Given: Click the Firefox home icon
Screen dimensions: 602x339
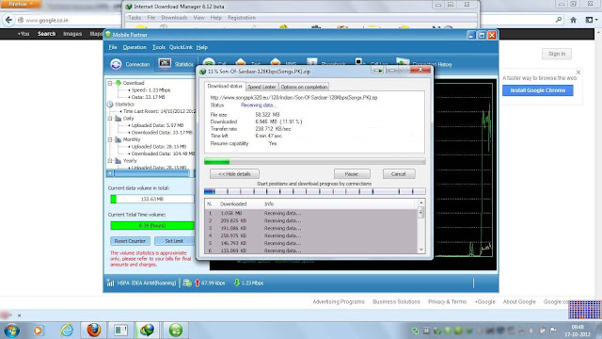Looking at the screenshot, I should (x=573, y=20).
